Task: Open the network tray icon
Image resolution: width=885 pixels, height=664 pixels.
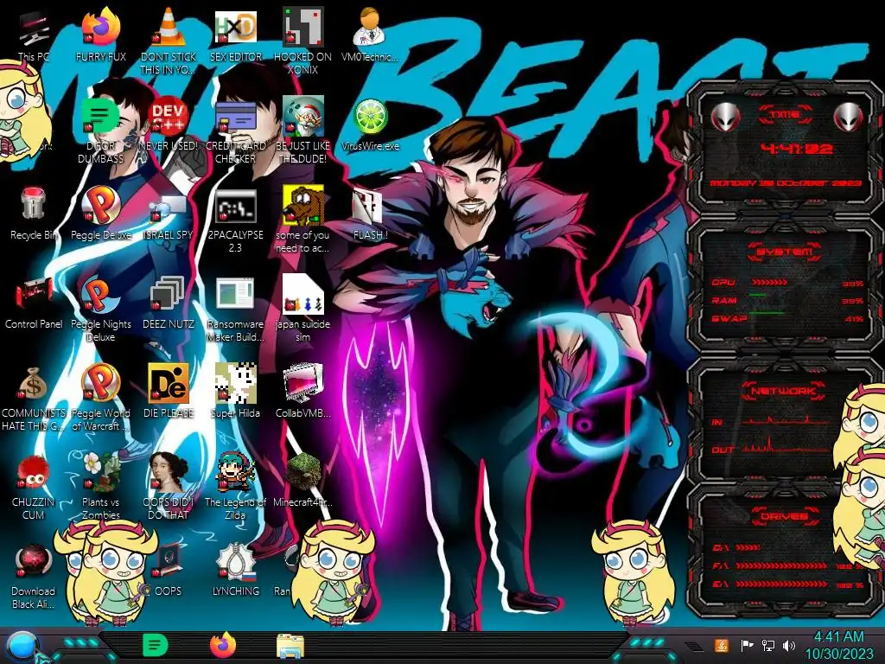Action: [x=768, y=645]
